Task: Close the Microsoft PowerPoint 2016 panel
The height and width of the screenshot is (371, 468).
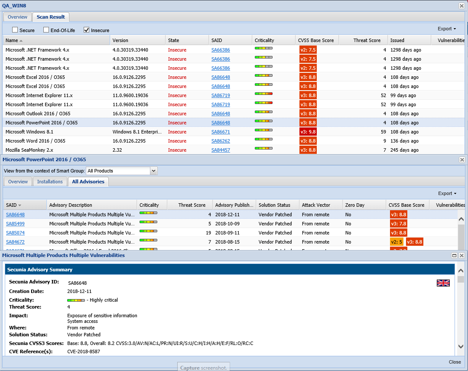Action: (461, 159)
